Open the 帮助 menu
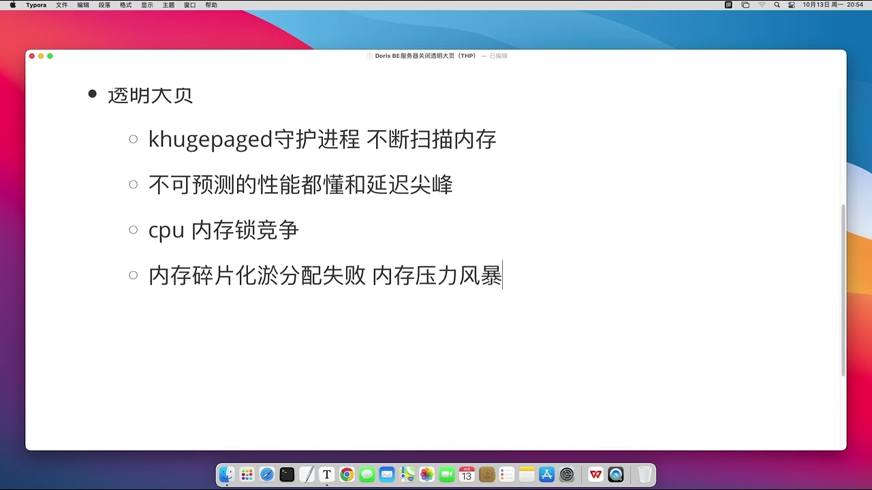The width and height of the screenshot is (872, 490). pyautogui.click(x=211, y=5)
